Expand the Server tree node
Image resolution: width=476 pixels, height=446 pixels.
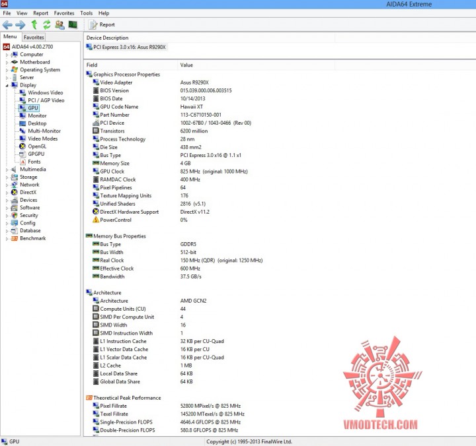[7, 78]
